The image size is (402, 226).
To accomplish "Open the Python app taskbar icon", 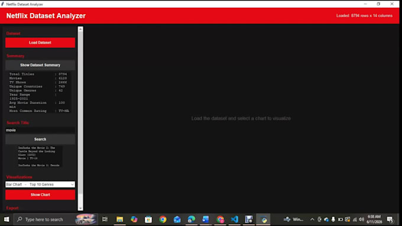I will [264, 220].
